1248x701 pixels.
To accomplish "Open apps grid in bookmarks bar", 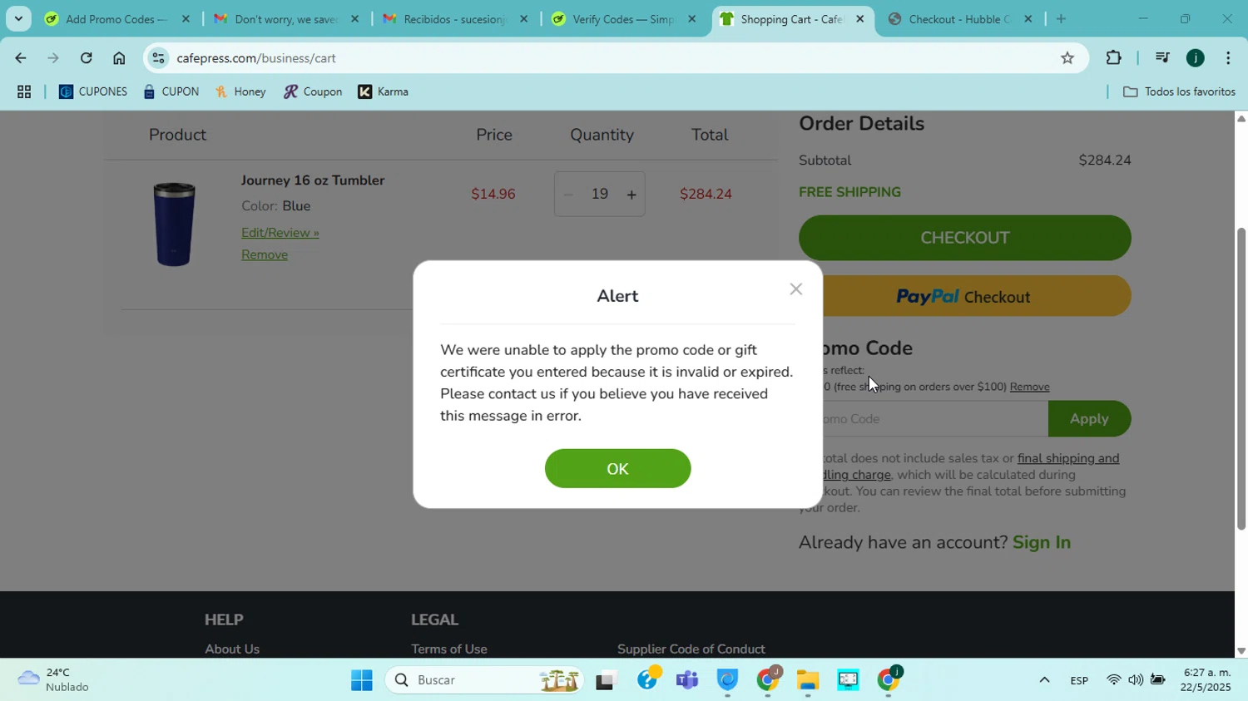I will tap(24, 92).
